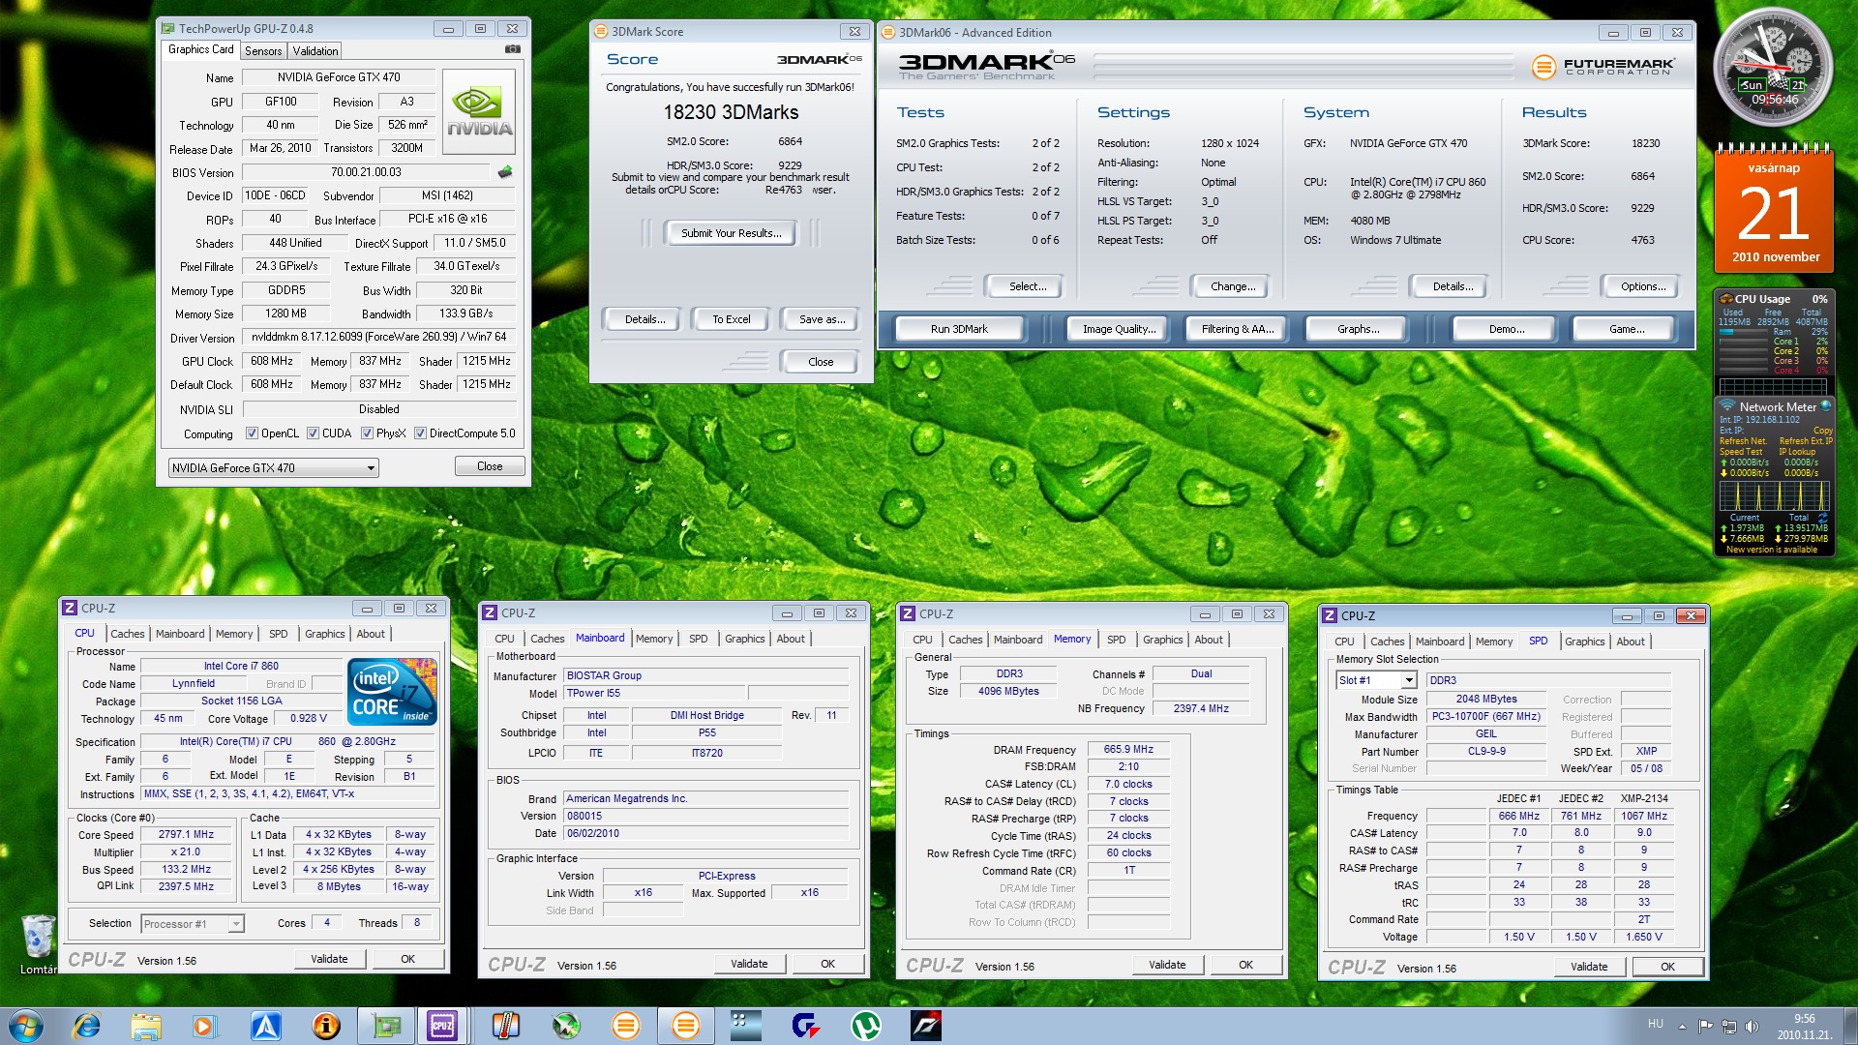Open the Caches tab in the first CPU-Z window
Image resolution: width=1858 pixels, height=1045 pixels.
pyautogui.click(x=127, y=635)
